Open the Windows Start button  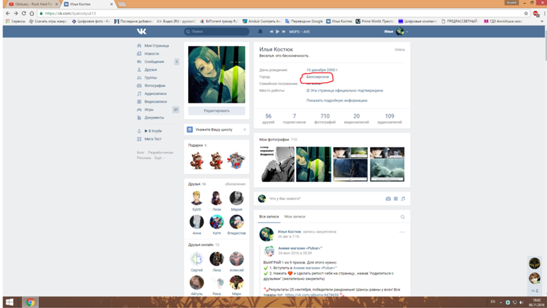tap(10, 303)
